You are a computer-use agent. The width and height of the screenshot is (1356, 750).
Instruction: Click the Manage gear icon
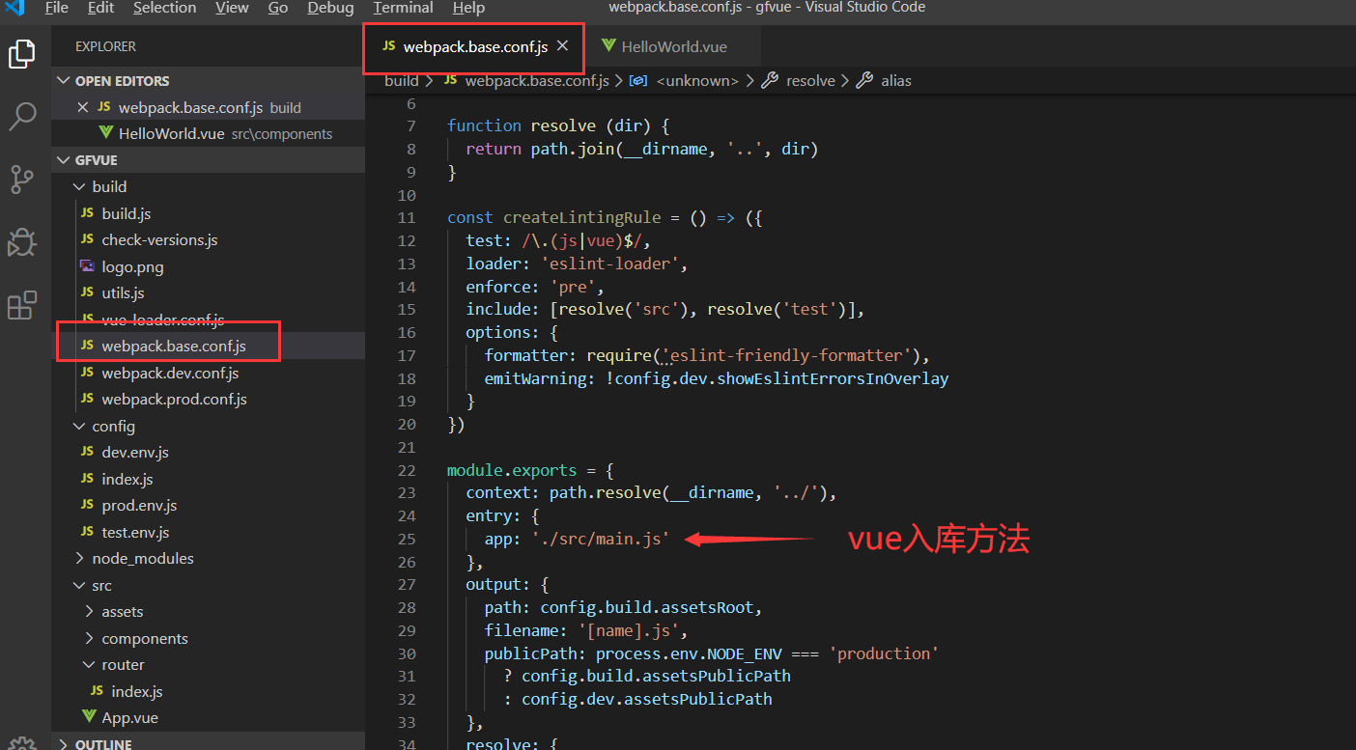(x=22, y=743)
